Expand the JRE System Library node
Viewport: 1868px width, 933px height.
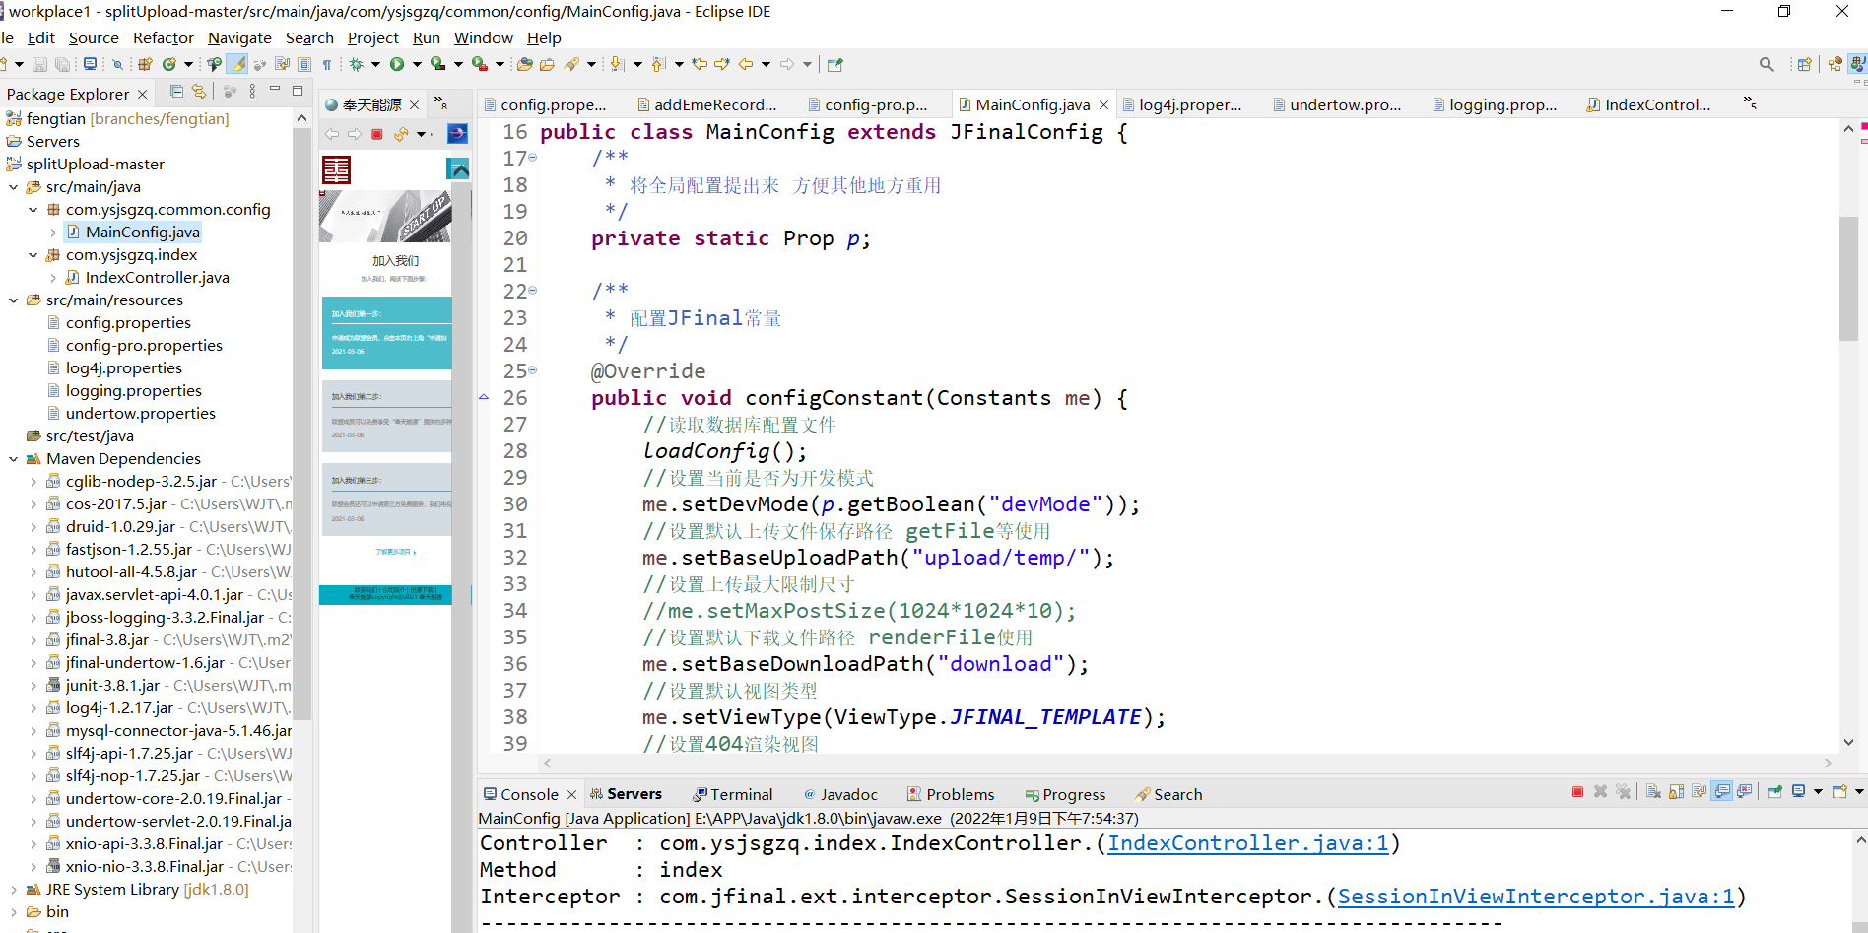(x=14, y=890)
